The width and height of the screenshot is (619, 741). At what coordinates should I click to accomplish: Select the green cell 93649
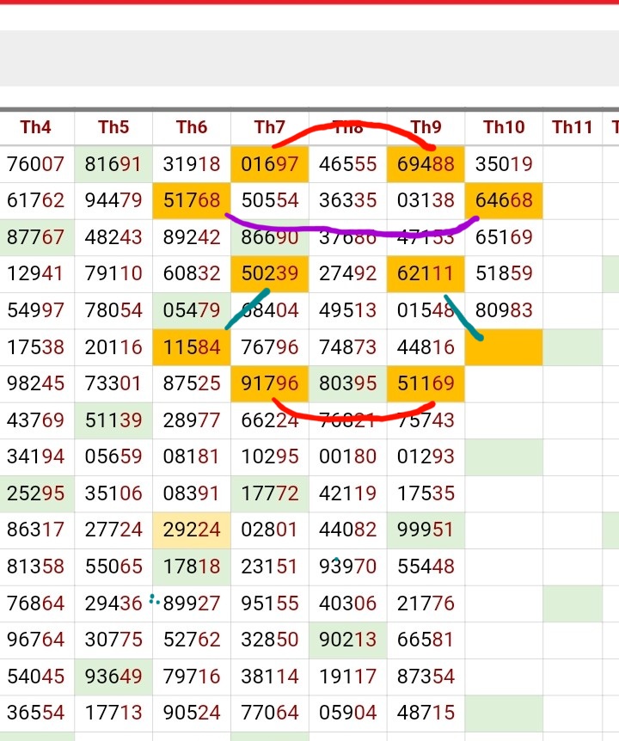[x=113, y=676]
